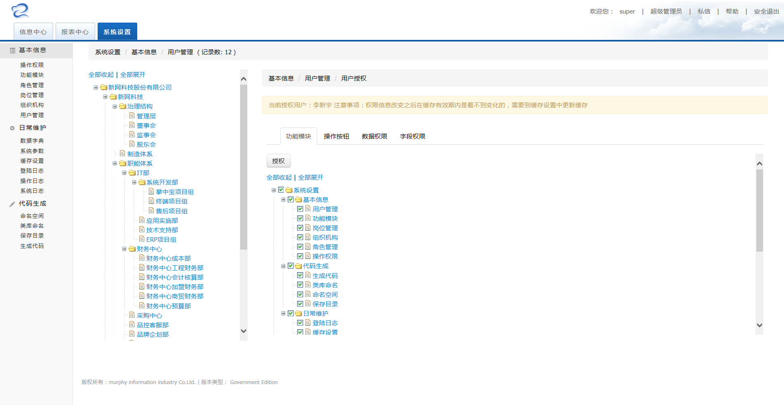Screen dimensions: 784x405
Task: Open the 私信 messages link
Action: pos(704,11)
